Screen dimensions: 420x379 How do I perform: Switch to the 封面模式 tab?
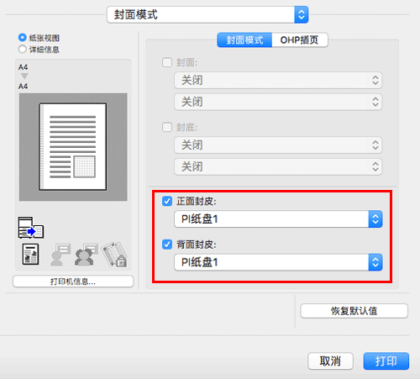tap(244, 40)
